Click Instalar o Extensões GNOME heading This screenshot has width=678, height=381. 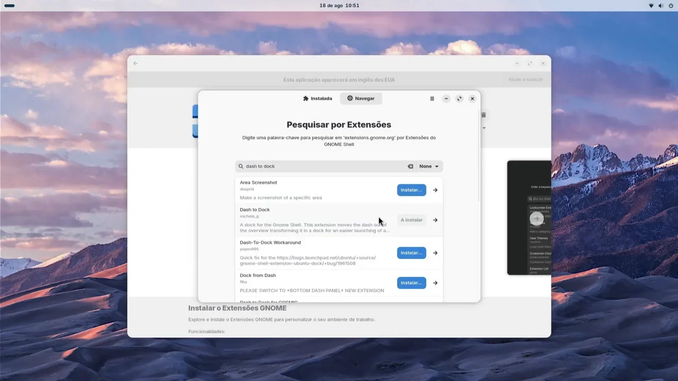(237, 308)
